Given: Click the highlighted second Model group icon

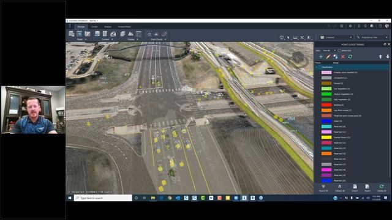Looking at the screenshot, I should pyautogui.click(x=79, y=34).
